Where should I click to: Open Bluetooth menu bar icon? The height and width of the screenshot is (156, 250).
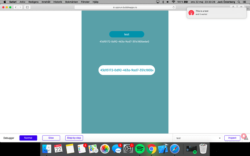[x=163, y=2]
